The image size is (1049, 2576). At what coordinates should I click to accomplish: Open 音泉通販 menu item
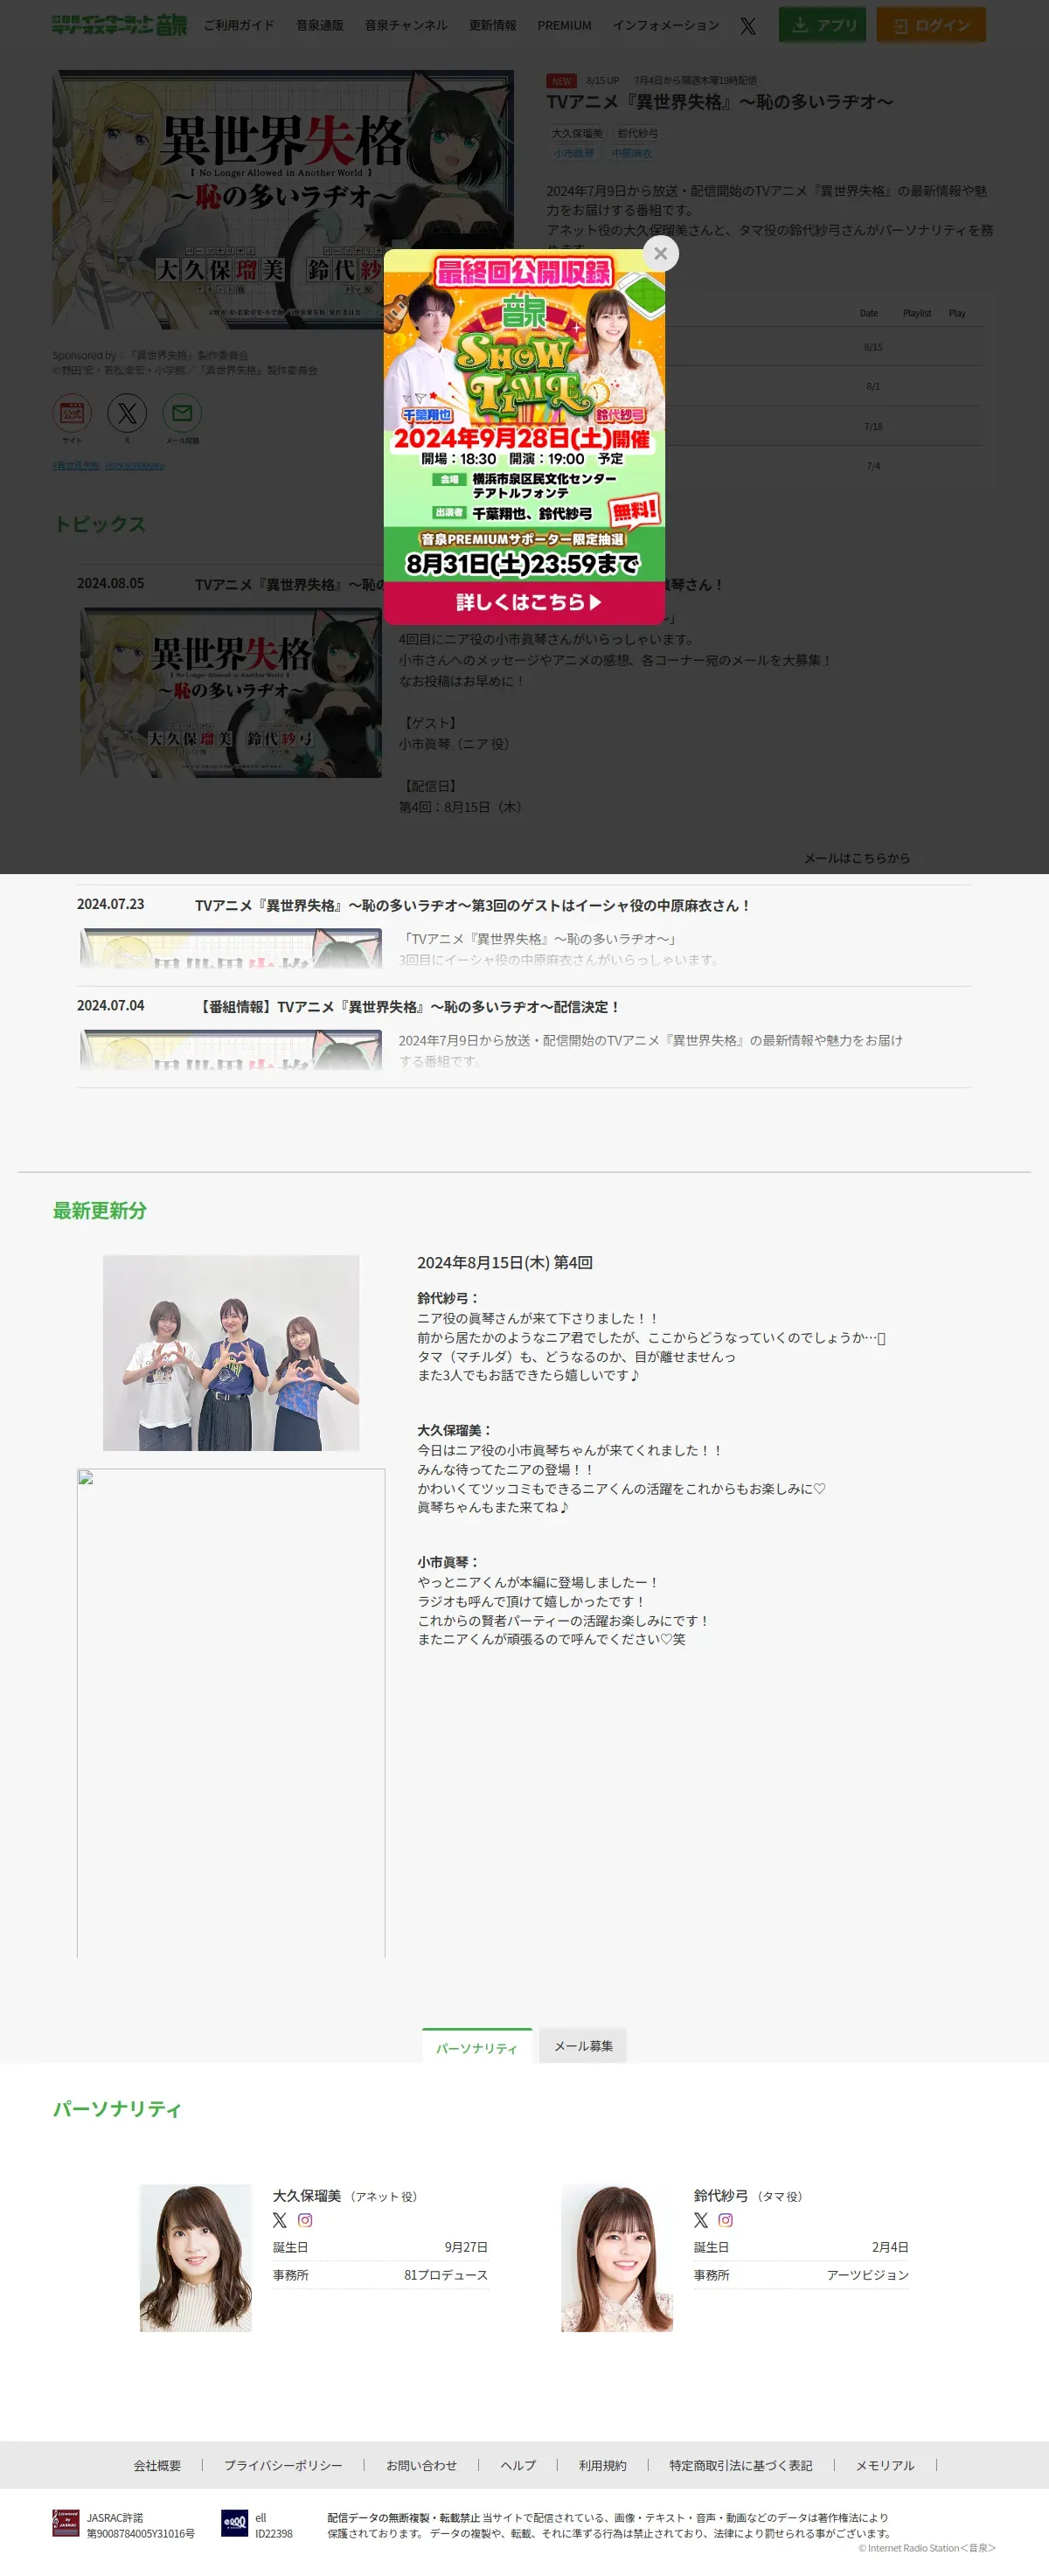point(319,25)
